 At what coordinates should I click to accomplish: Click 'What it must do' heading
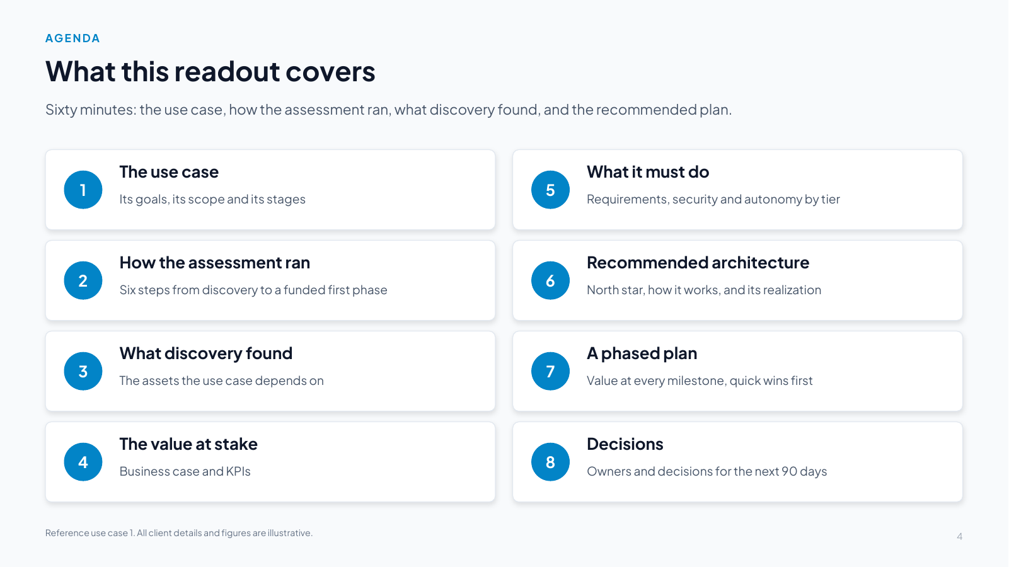tap(648, 172)
